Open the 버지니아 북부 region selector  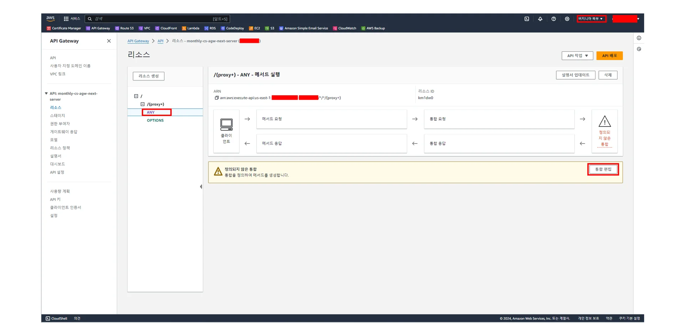[591, 19]
